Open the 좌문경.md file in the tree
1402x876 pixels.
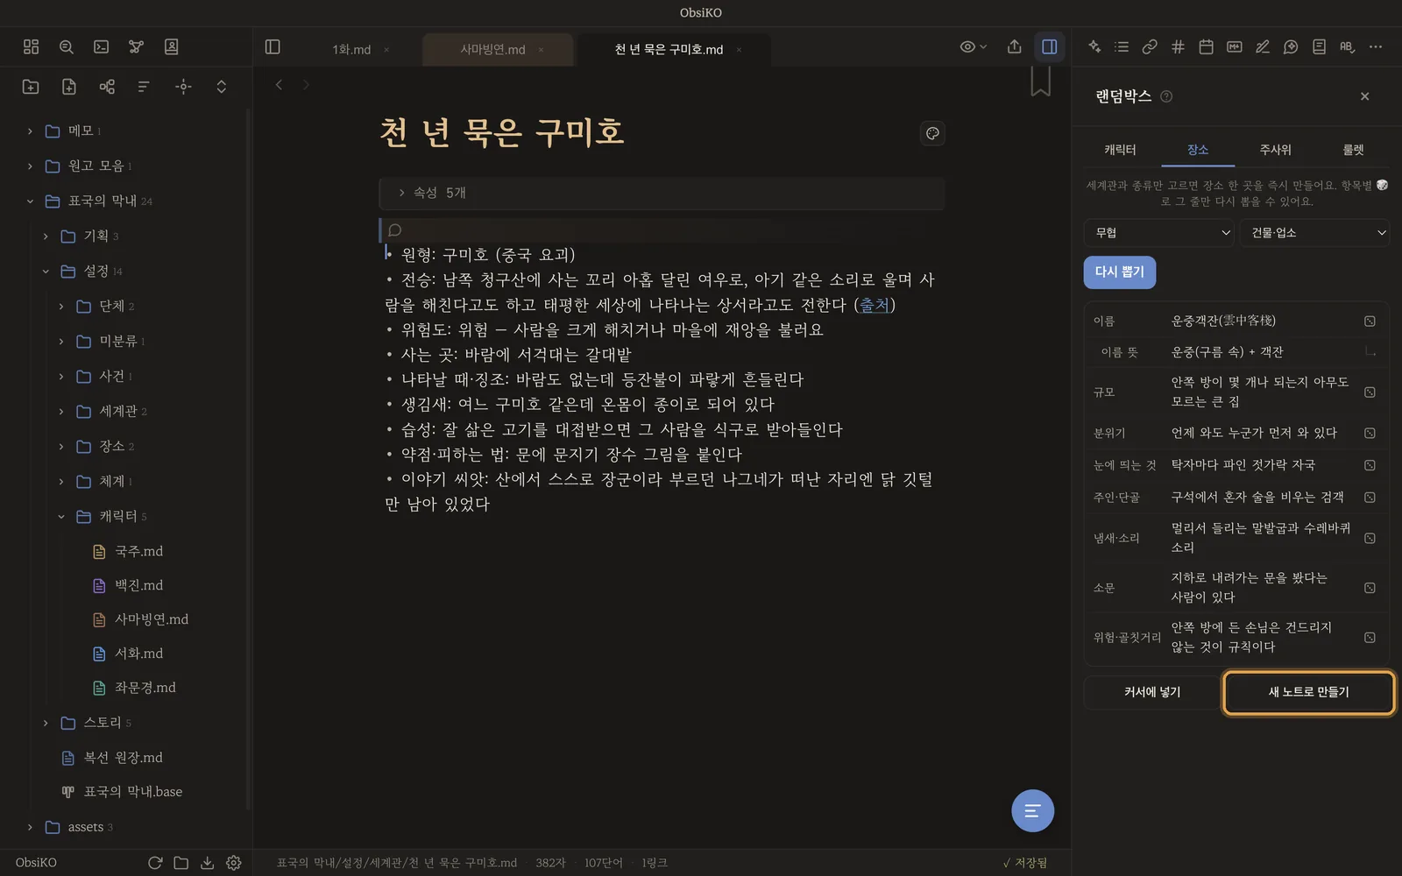point(145,689)
